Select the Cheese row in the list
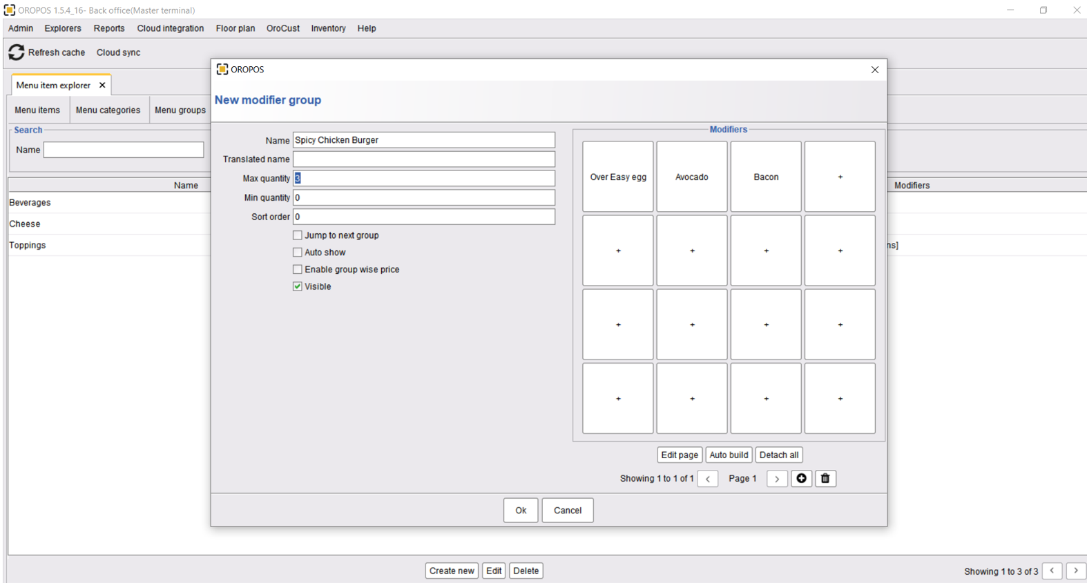Screen dimensions: 1087x583 [109, 224]
